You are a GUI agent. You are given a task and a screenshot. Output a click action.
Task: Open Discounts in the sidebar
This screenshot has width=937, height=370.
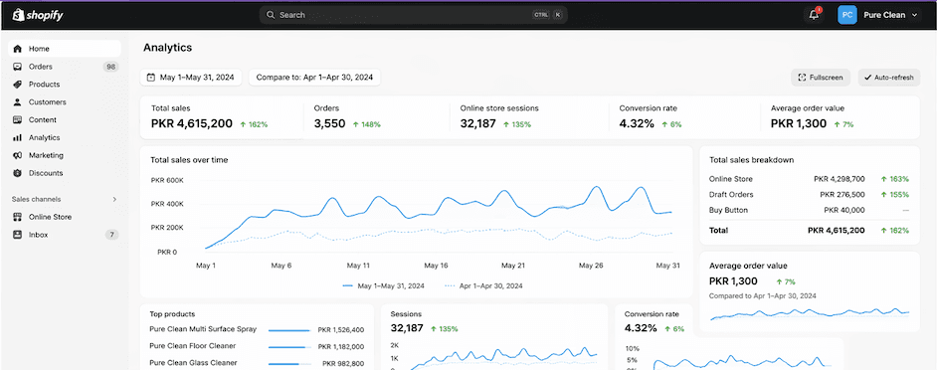65,173
